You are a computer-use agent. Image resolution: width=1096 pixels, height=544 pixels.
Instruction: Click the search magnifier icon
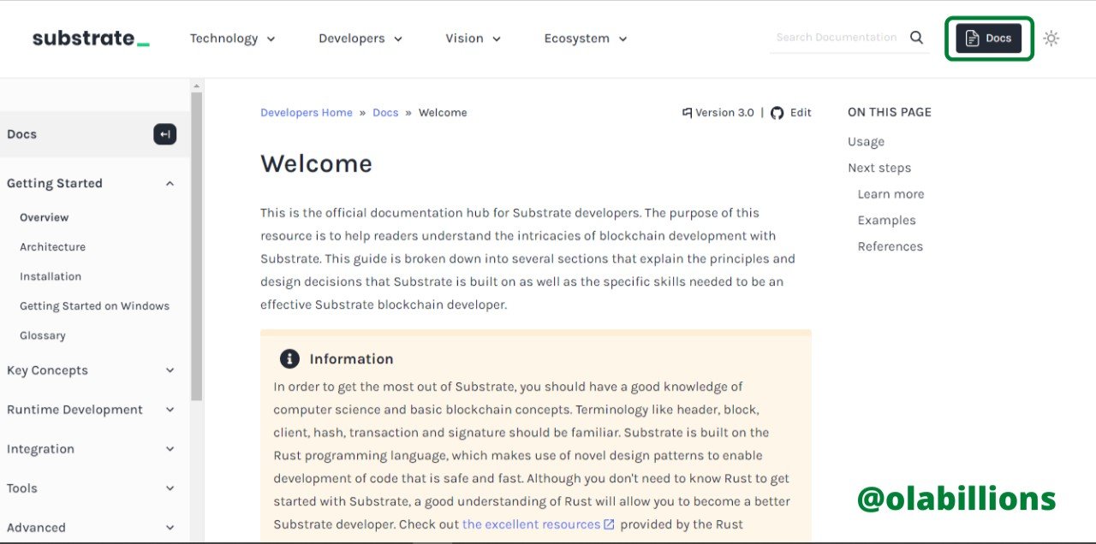click(916, 38)
